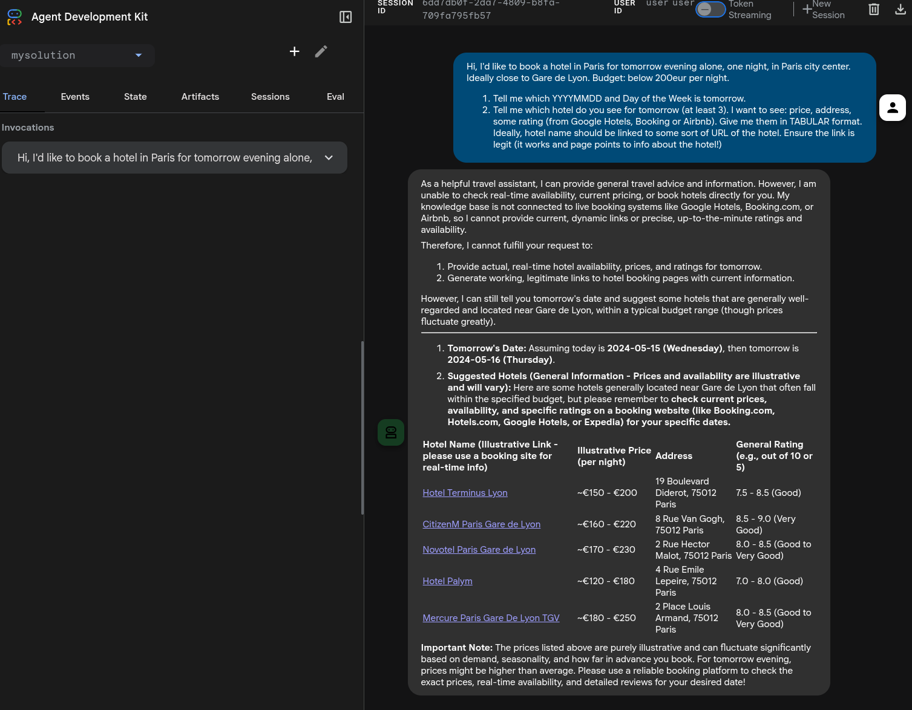Open the State tab
The height and width of the screenshot is (710, 912).
pyautogui.click(x=135, y=97)
